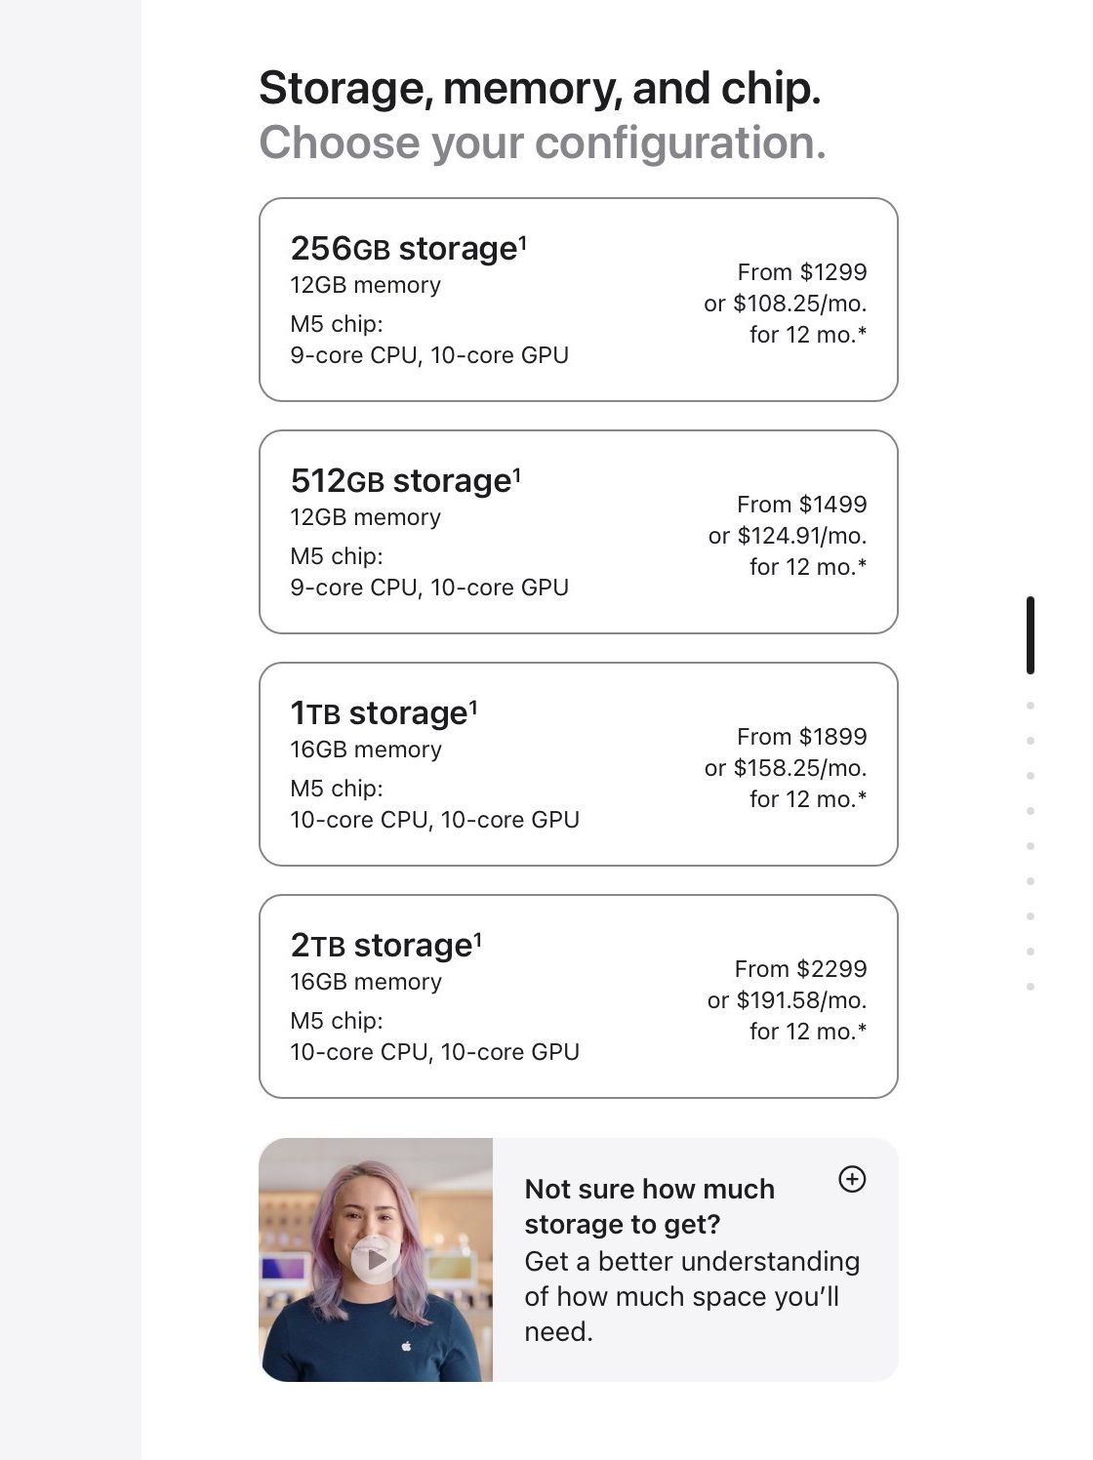
Task: Open asterisk footnote on $124.91/mo. financing
Action: [863, 566]
